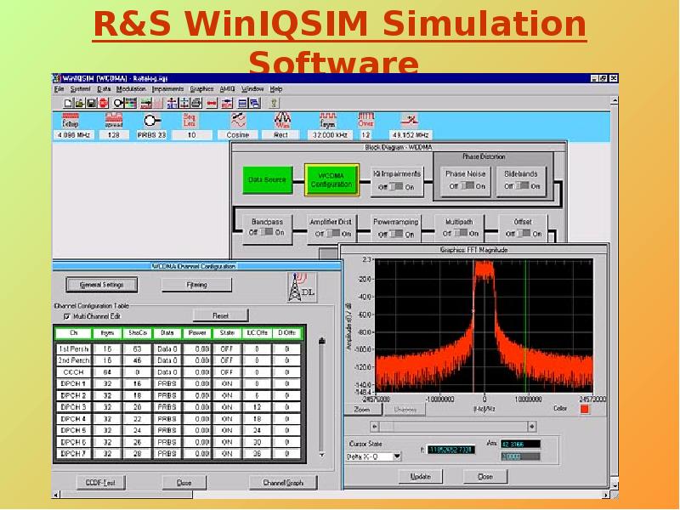The width and height of the screenshot is (680, 510).
Task: Click the clock rate icon above 49.152 MHz
Action: point(410,119)
